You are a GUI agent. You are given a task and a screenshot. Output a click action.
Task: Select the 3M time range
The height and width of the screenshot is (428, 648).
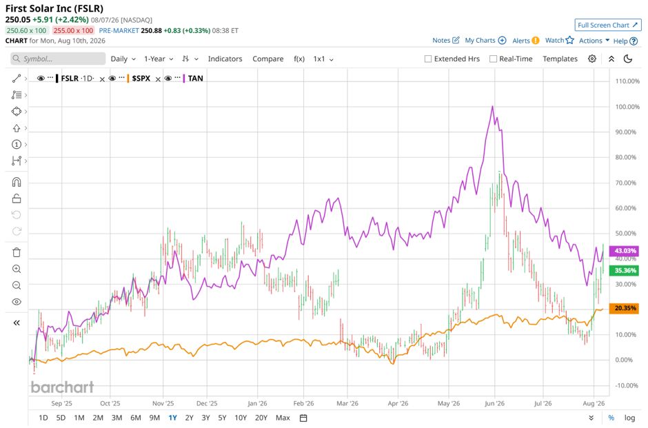[x=117, y=418]
